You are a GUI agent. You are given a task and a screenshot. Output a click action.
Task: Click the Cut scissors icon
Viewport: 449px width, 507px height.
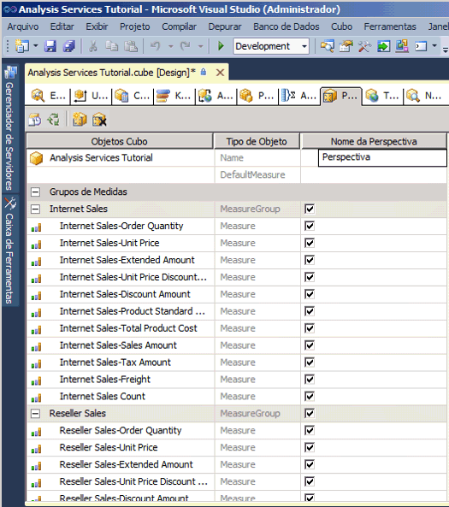pyautogui.click(x=93, y=46)
